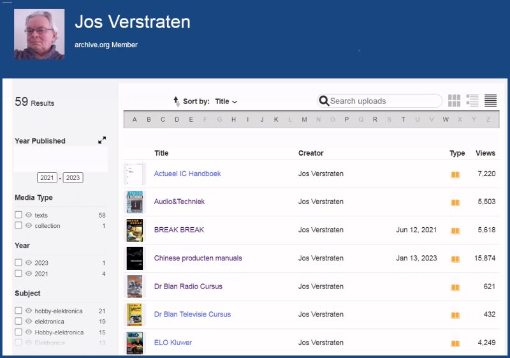Image resolution: width=510 pixels, height=358 pixels.
Task: Click Dr Blan Radio Cursus thumbnail
Action: click(x=135, y=287)
